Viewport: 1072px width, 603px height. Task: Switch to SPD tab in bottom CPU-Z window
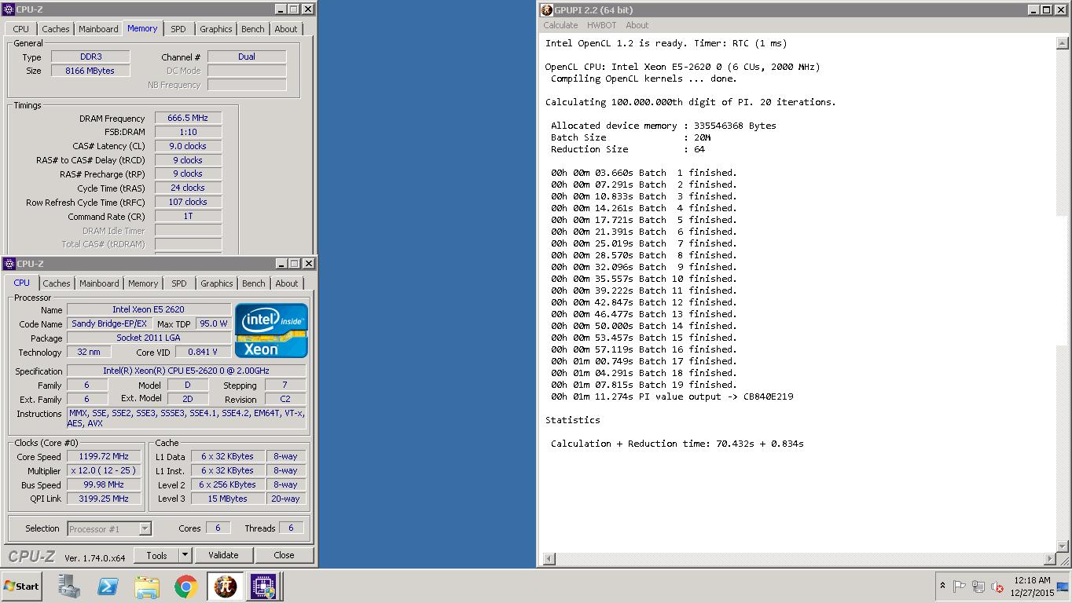[x=179, y=283]
